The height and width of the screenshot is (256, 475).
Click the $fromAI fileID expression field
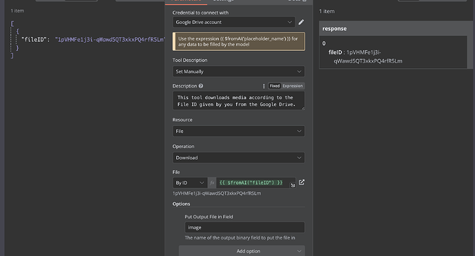(256, 182)
